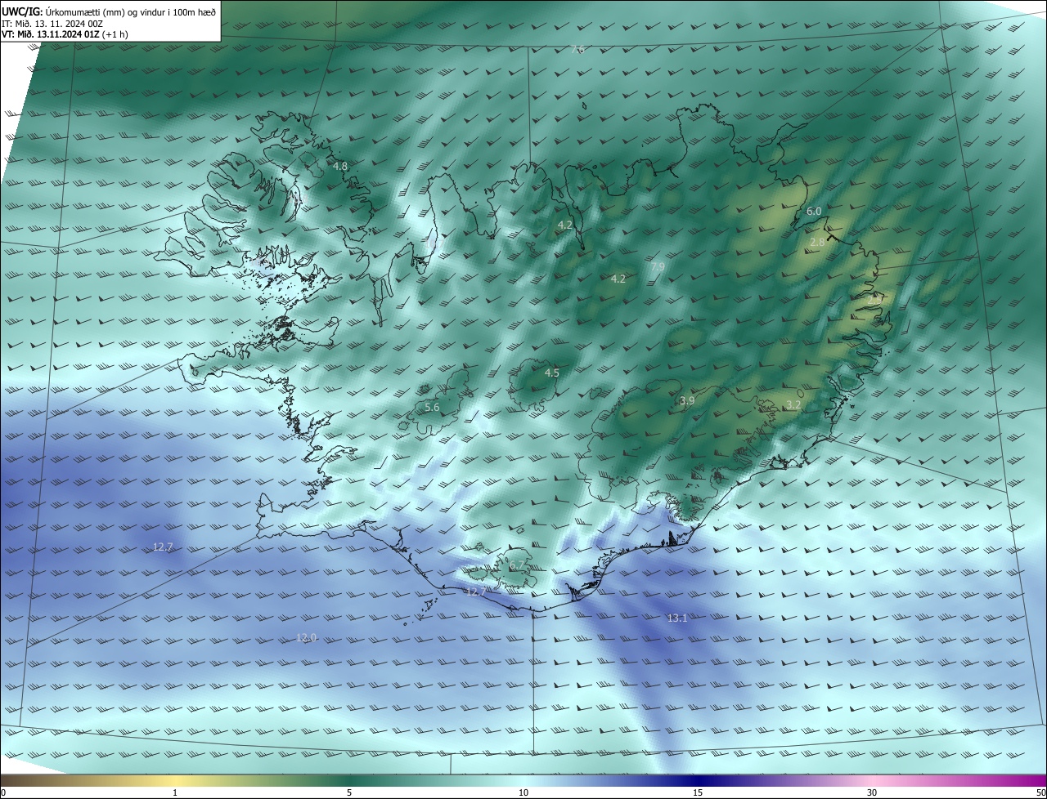This screenshot has height=799, width=1047.
Task: Pick the 7.9 value label on the map
Action: coord(658,267)
